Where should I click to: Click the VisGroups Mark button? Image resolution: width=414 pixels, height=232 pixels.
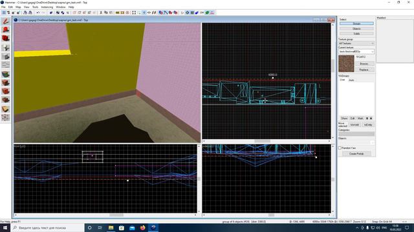[360, 119]
